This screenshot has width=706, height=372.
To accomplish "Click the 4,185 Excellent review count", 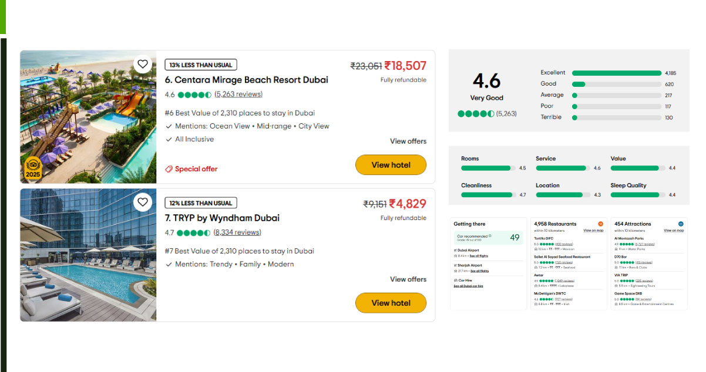I will tap(671, 73).
